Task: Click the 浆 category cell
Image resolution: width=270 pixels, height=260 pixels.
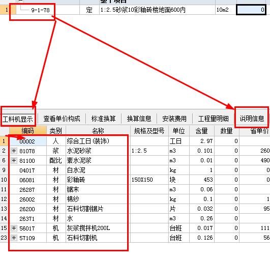Action: 56,151
